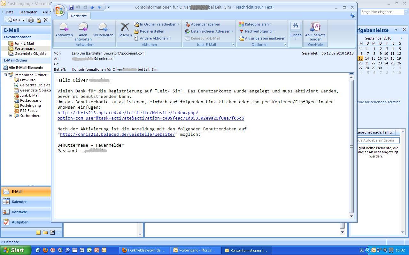Open the Kategorisieren dropdown

point(255,24)
